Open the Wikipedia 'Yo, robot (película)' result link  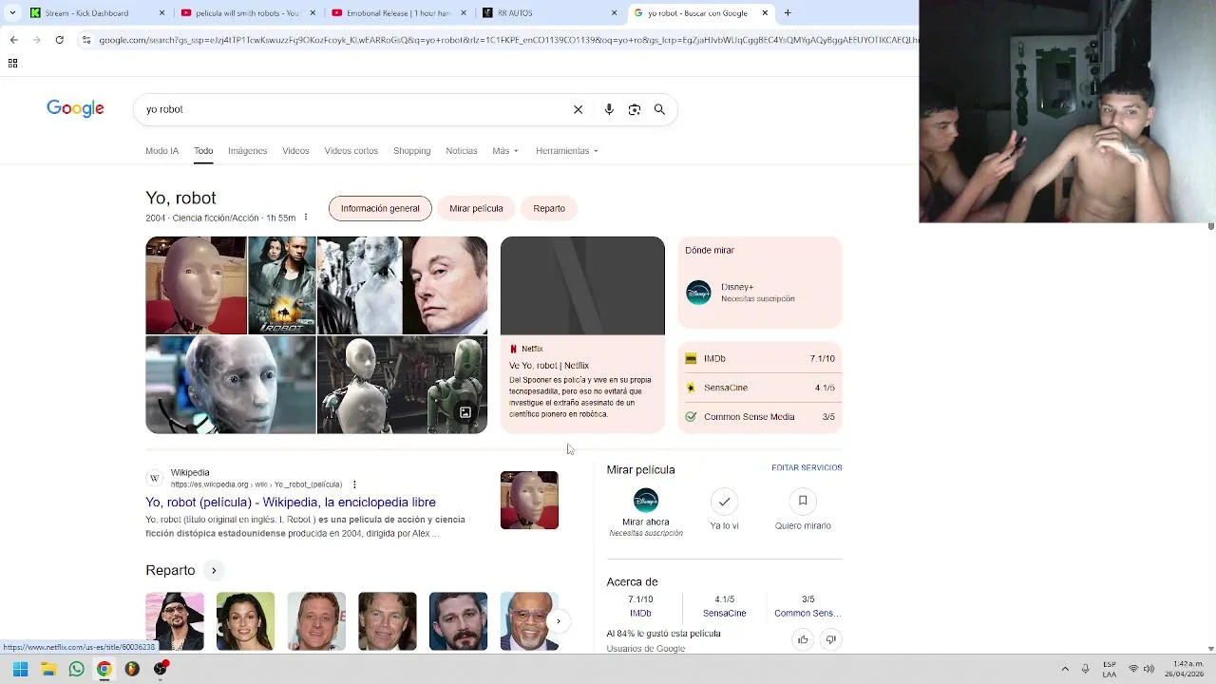(291, 503)
